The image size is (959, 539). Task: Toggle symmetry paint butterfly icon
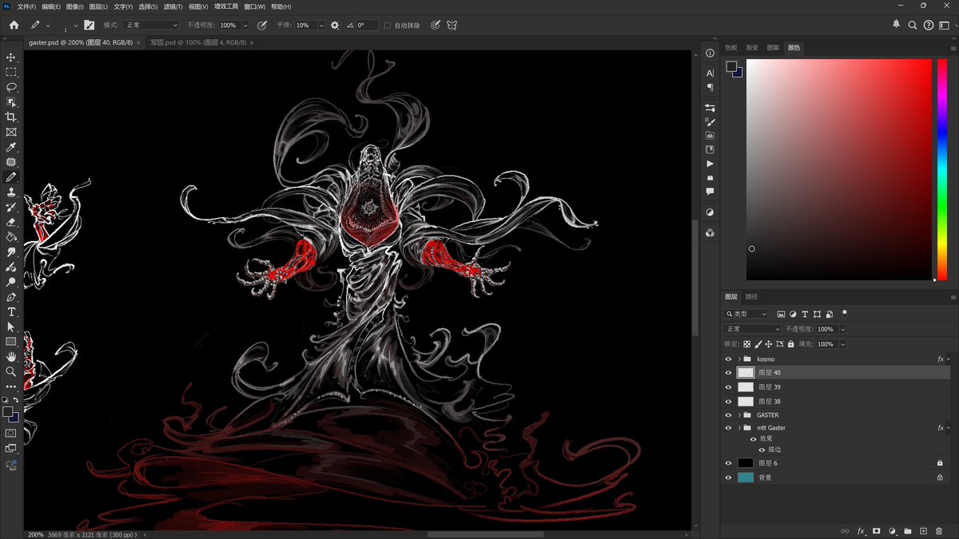pyautogui.click(x=452, y=26)
